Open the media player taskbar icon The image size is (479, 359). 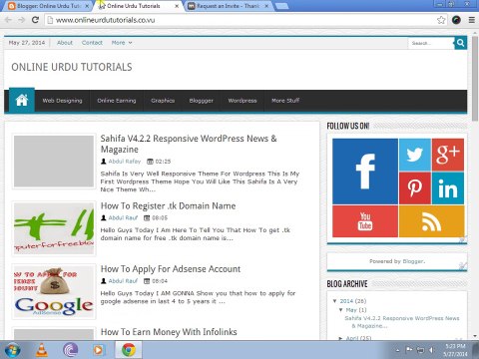tap(98, 350)
